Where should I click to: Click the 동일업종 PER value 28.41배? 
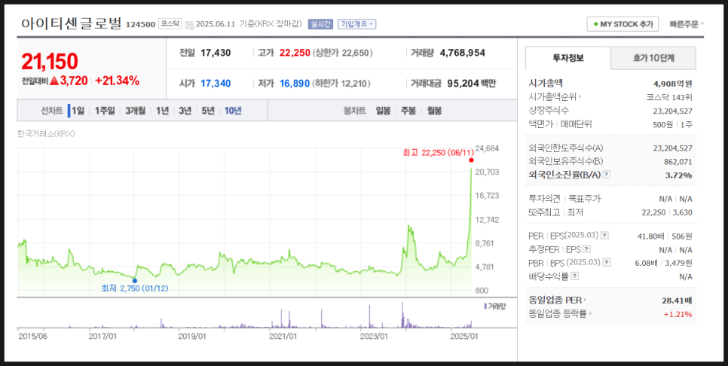coord(677,300)
